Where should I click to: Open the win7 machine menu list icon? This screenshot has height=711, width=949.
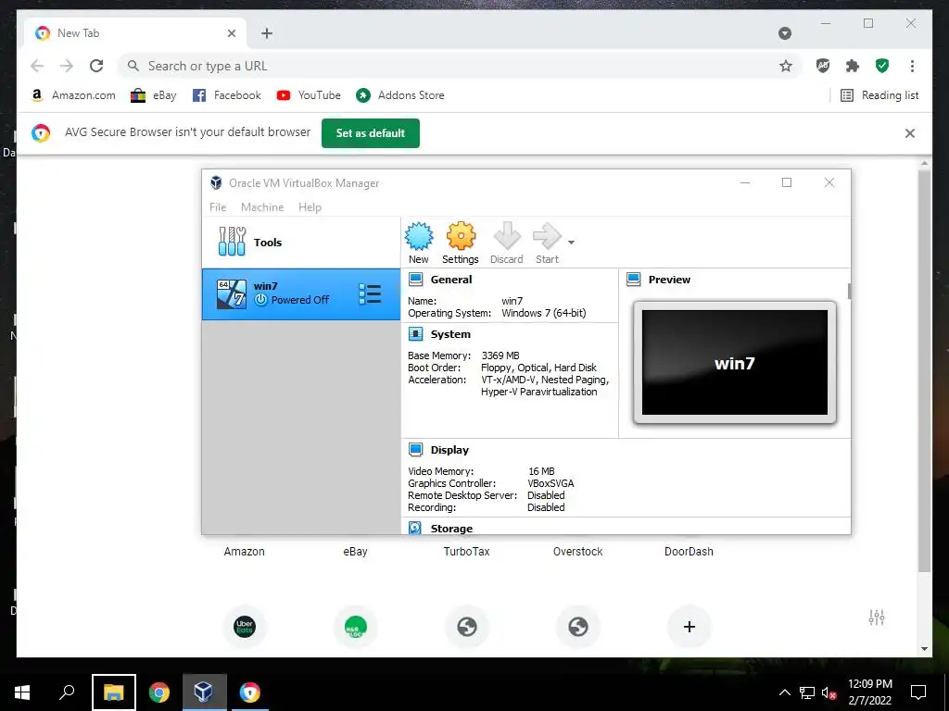(370, 294)
